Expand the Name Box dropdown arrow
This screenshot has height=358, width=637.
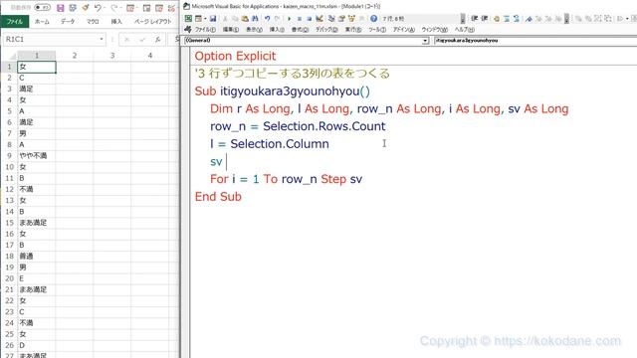tap(102, 40)
